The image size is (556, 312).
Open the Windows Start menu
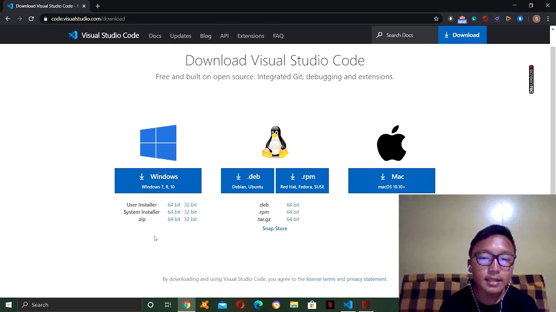(x=9, y=305)
